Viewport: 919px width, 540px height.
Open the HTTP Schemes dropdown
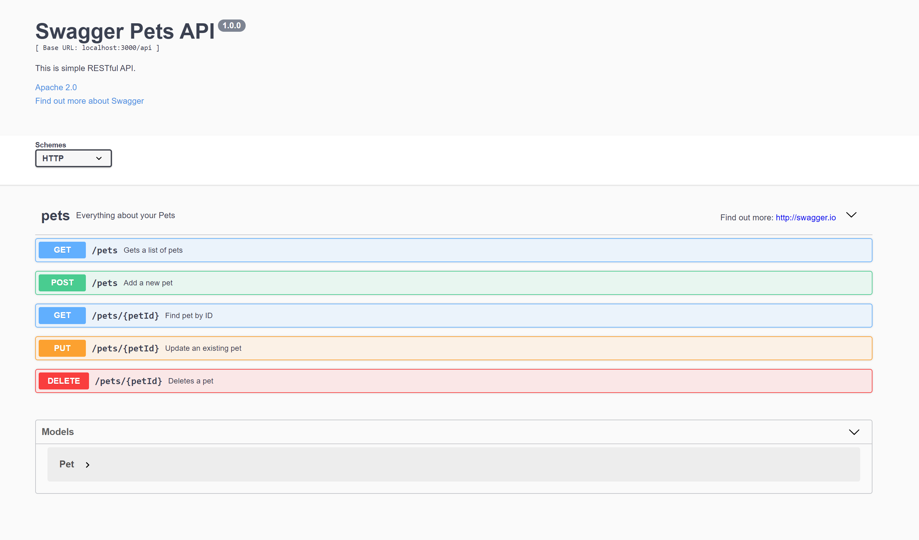(73, 158)
